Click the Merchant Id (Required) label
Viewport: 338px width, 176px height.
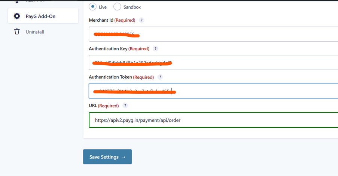click(x=112, y=20)
